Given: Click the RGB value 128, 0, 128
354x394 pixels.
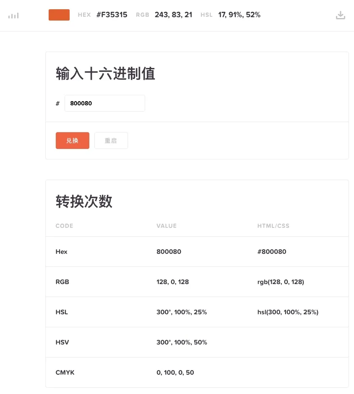Looking at the screenshot, I should coord(172,282).
